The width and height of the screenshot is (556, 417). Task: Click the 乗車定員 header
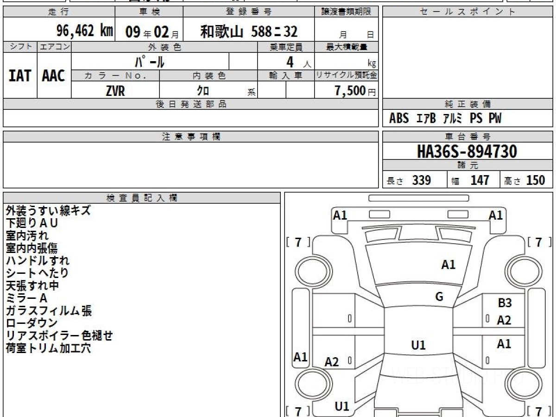[286, 47]
